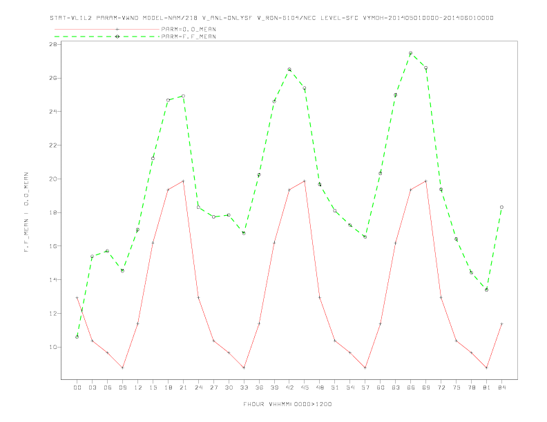Viewport: 547px width, 422px height.
Task: Click y-axis tick label 18
Action: point(53,212)
